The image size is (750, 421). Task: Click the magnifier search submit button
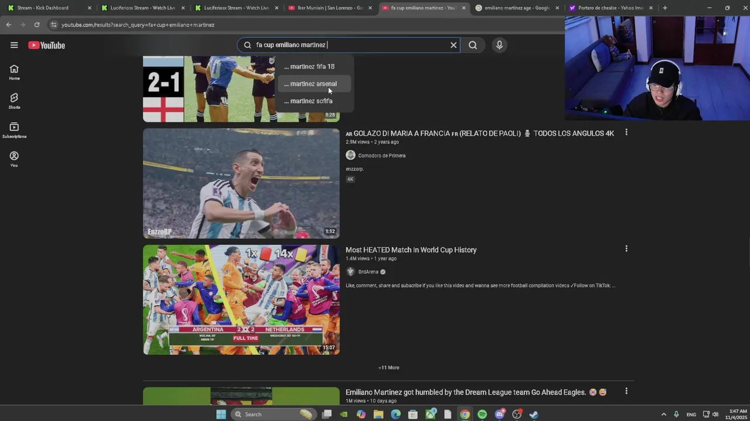click(x=473, y=45)
